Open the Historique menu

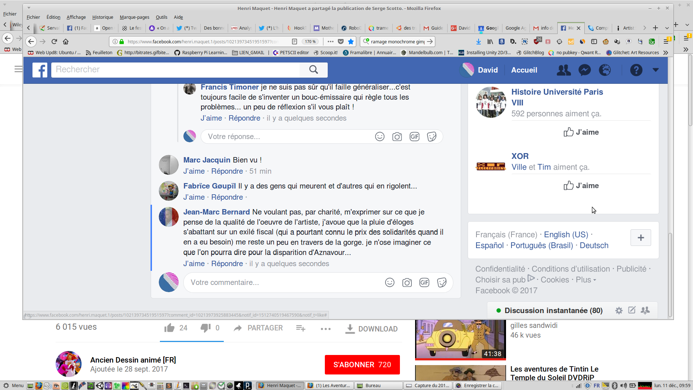[103, 17]
